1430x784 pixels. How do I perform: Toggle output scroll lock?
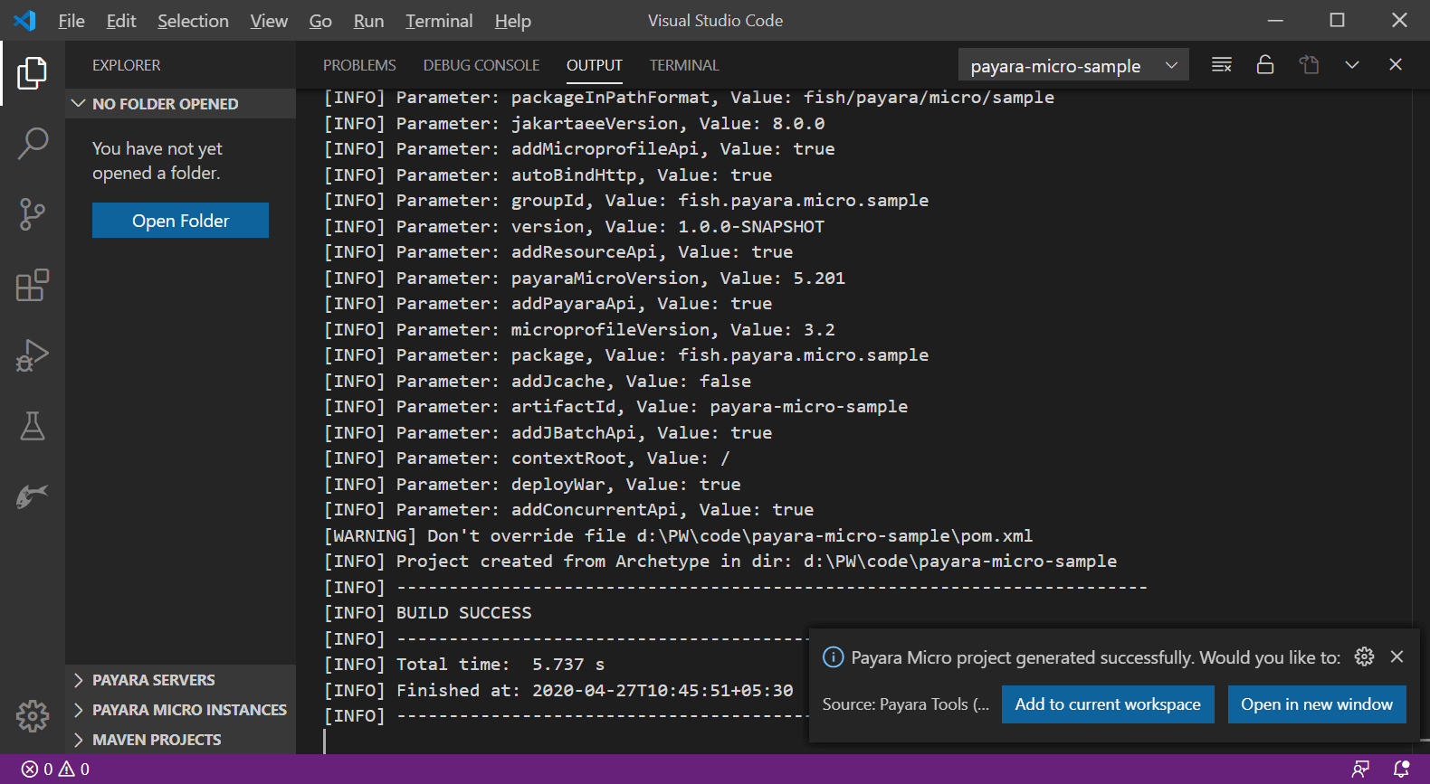[1265, 65]
